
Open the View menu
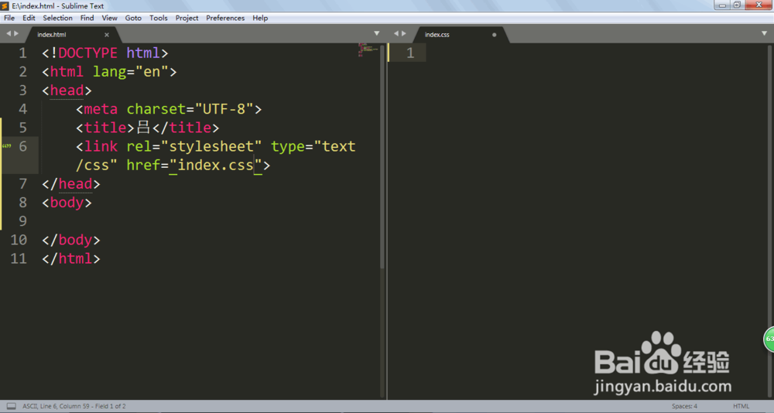pos(110,18)
